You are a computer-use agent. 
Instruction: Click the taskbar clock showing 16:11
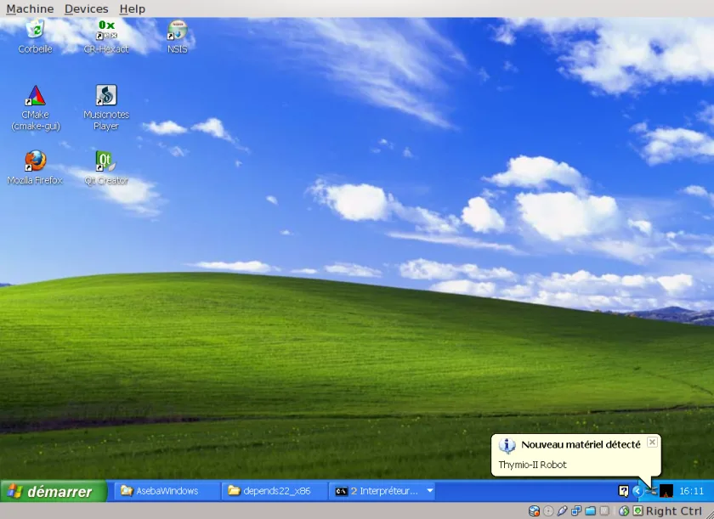[691, 491]
